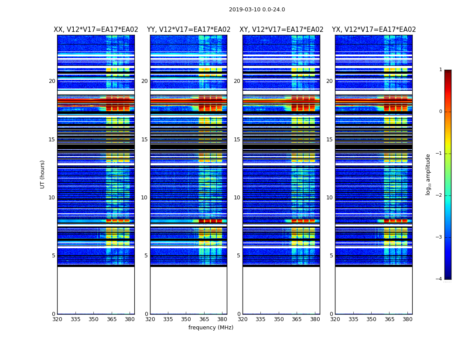Select the XX panel title text

click(96, 30)
